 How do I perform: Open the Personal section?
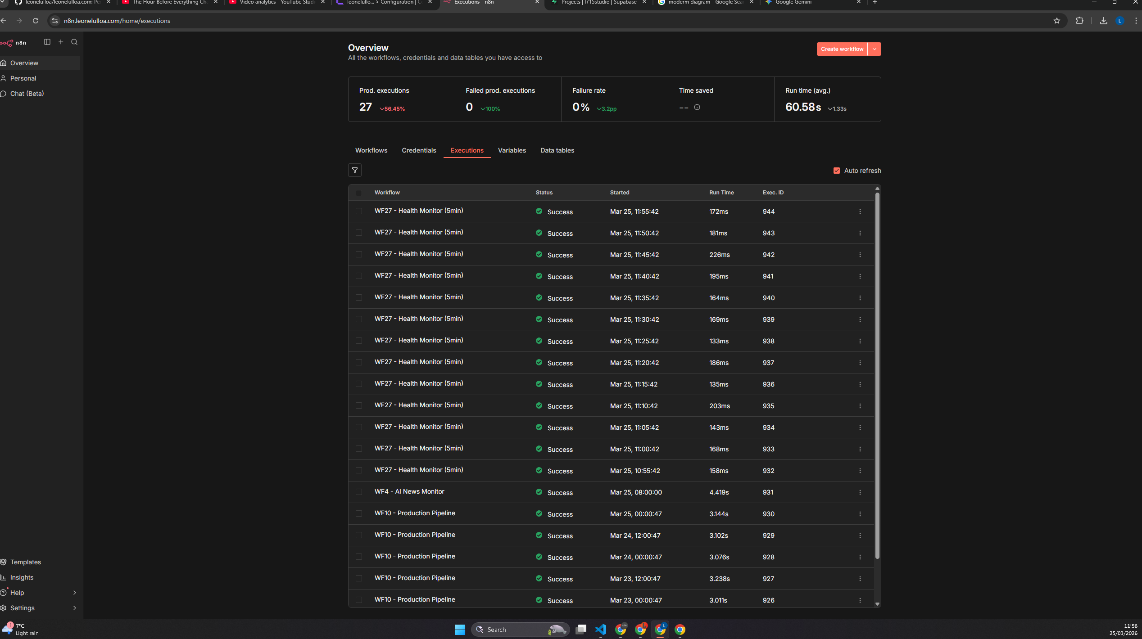coord(23,78)
